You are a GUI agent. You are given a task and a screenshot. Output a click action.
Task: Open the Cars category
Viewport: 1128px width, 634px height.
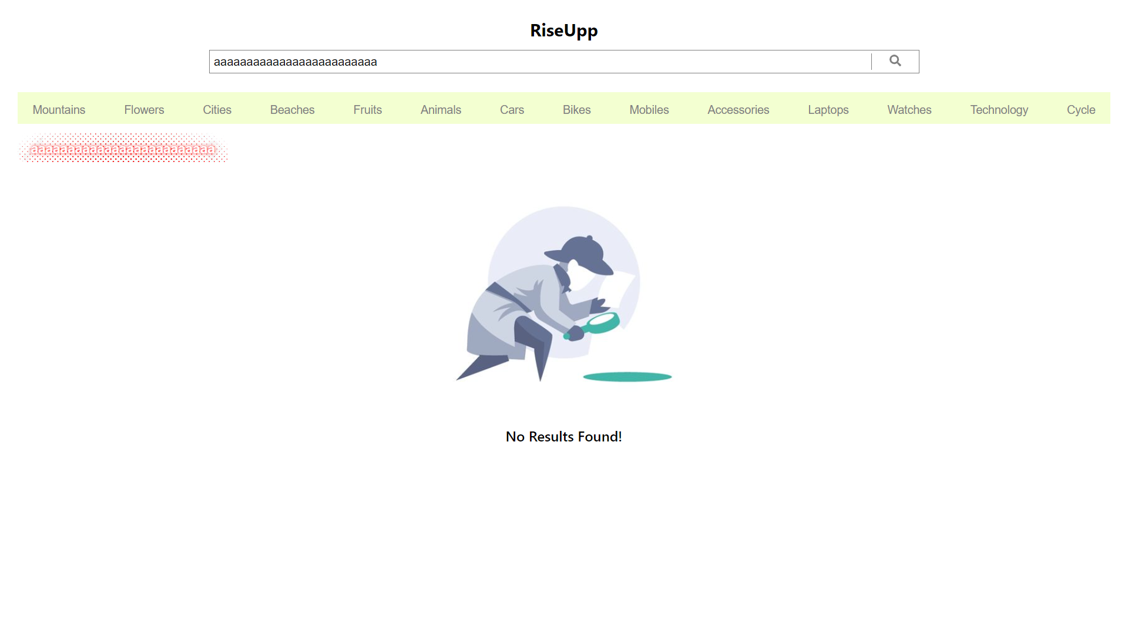pos(512,110)
